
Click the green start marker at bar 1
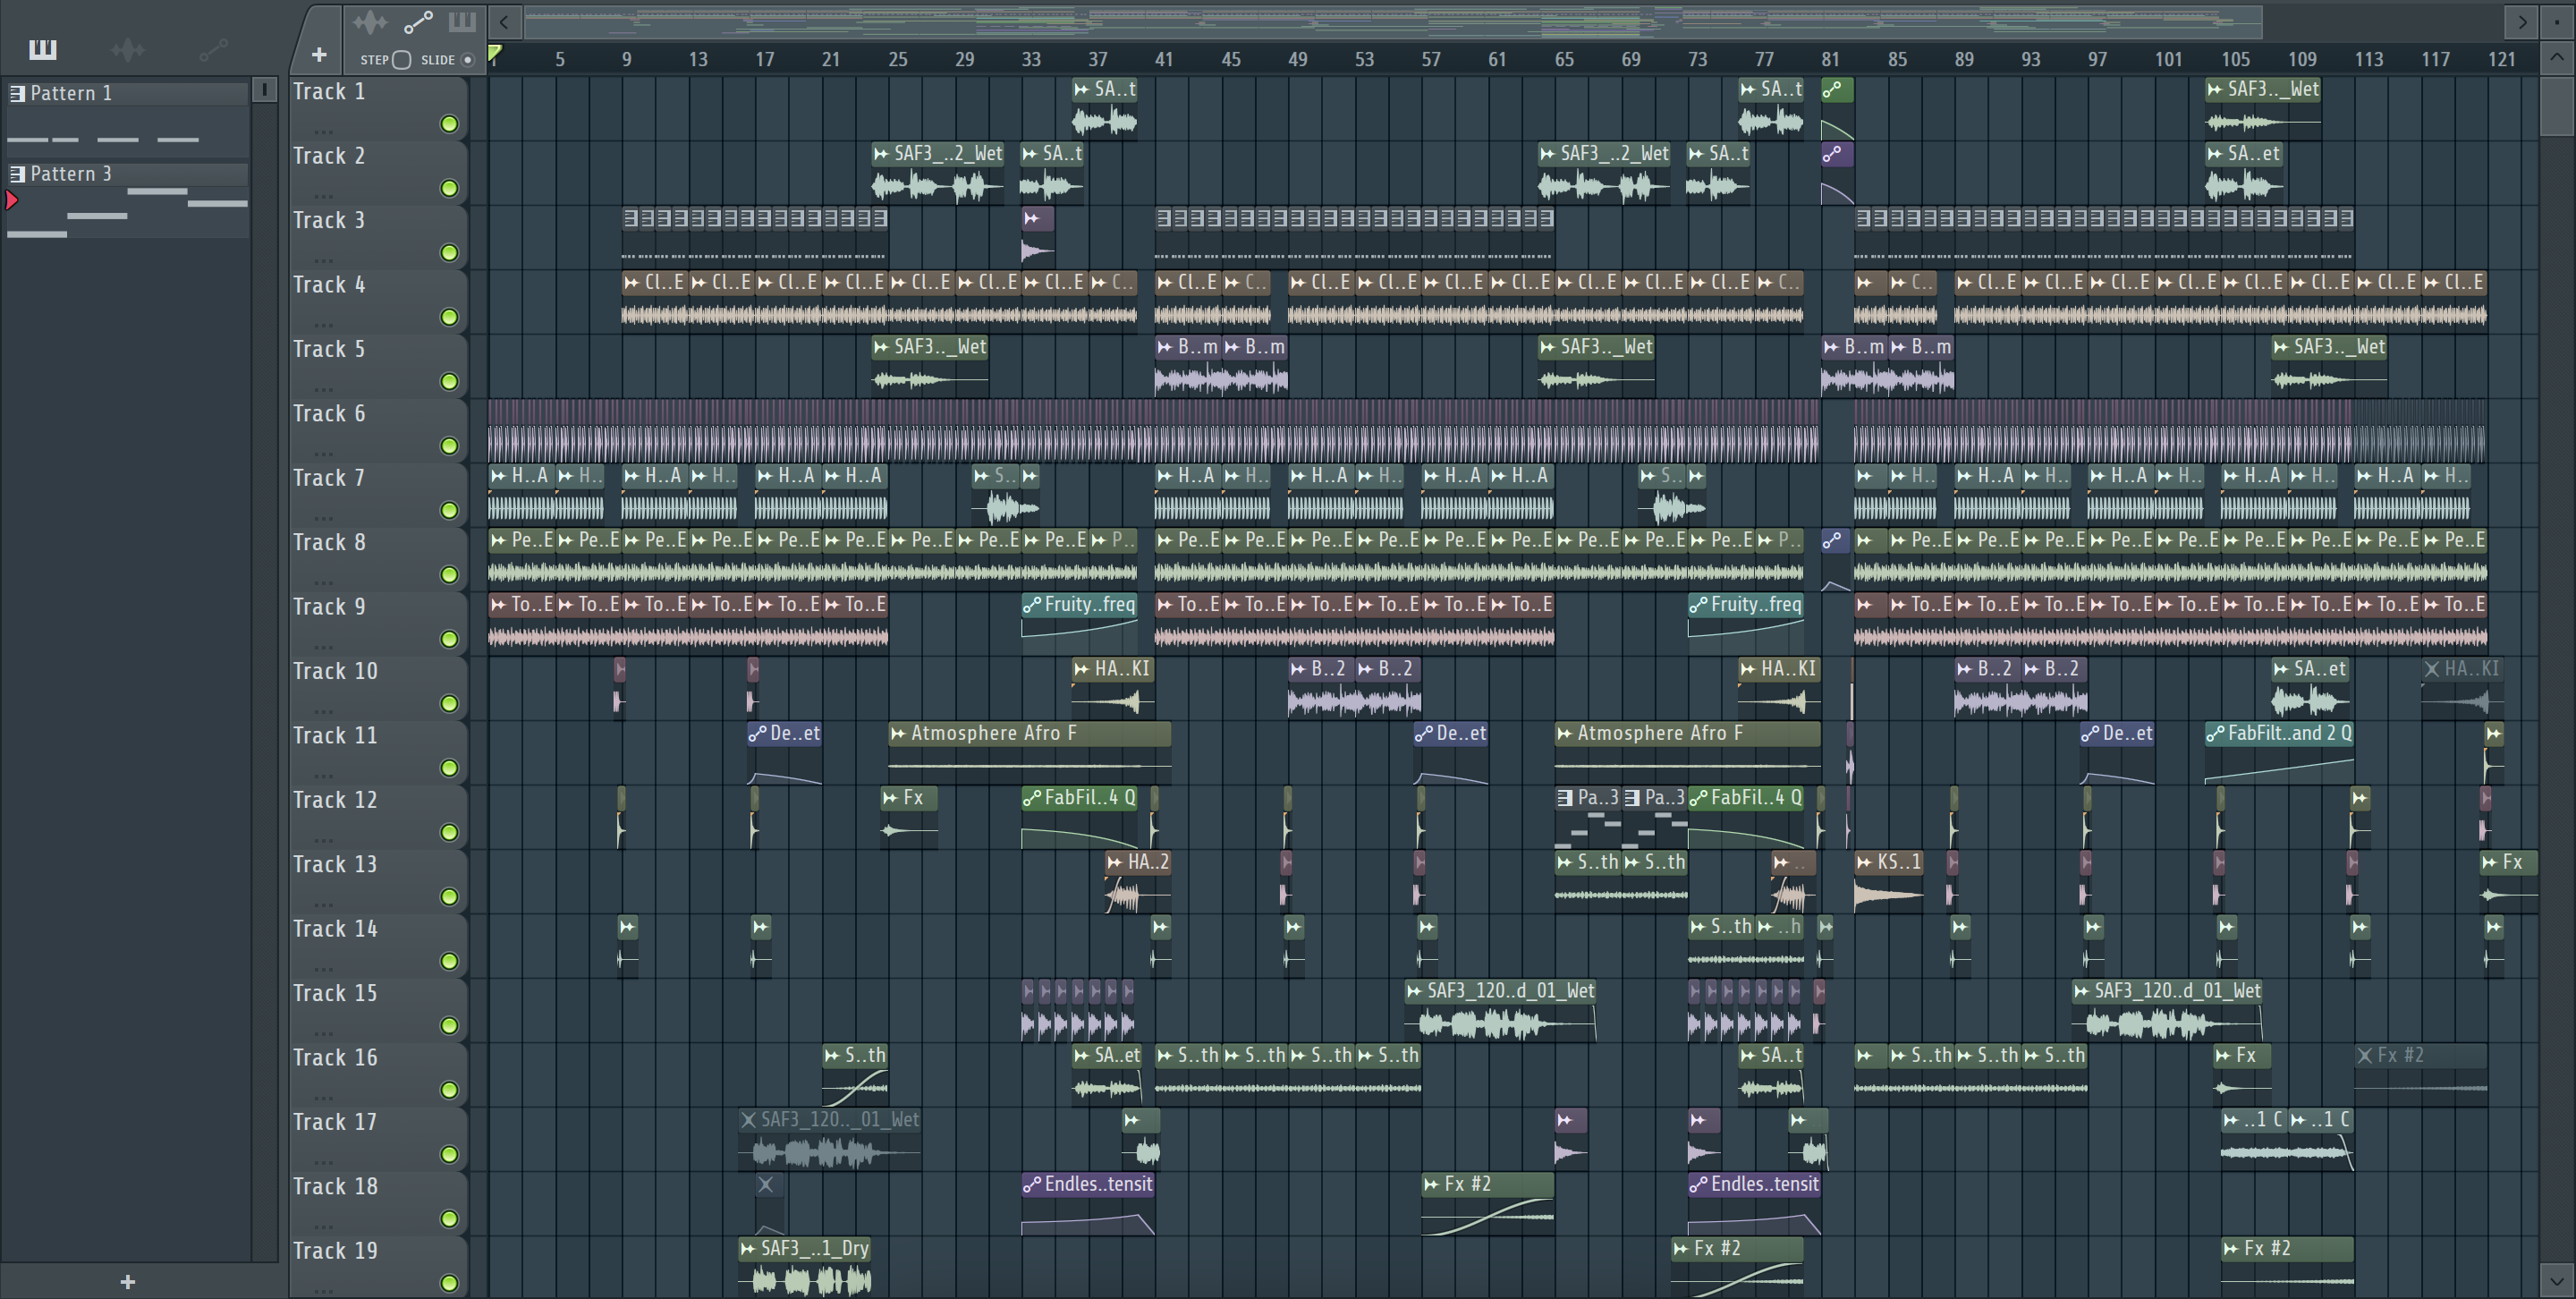pyautogui.click(x=494, y=54)
